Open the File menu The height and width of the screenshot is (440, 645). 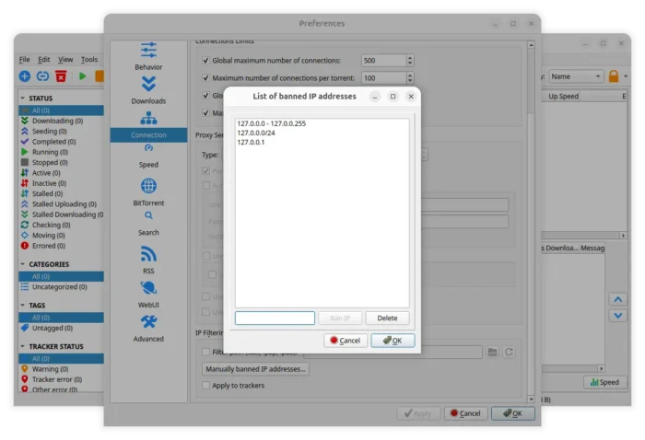[x=24, y=60]
